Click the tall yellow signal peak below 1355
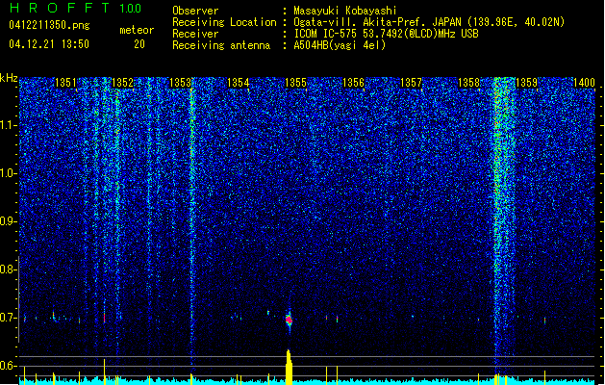 coord(289,367)
